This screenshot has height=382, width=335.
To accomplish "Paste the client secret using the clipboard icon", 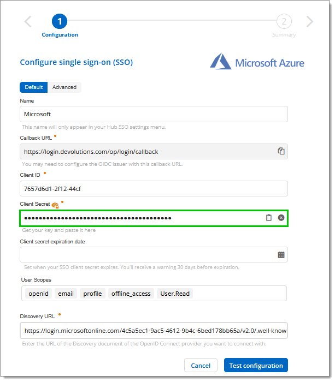I will [x=268, y=218].
